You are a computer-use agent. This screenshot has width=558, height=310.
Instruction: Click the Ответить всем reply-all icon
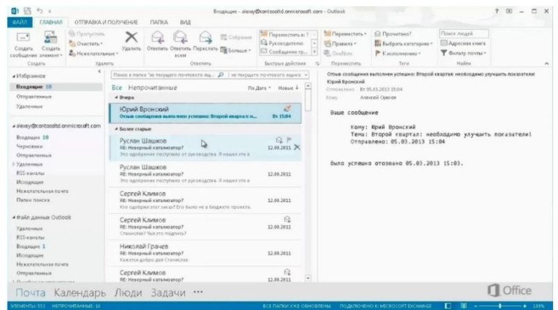181,38
